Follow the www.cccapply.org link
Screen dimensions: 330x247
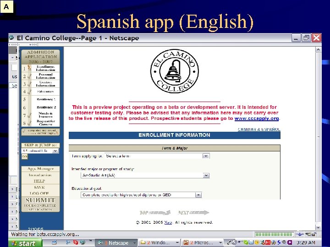[257, 118]
